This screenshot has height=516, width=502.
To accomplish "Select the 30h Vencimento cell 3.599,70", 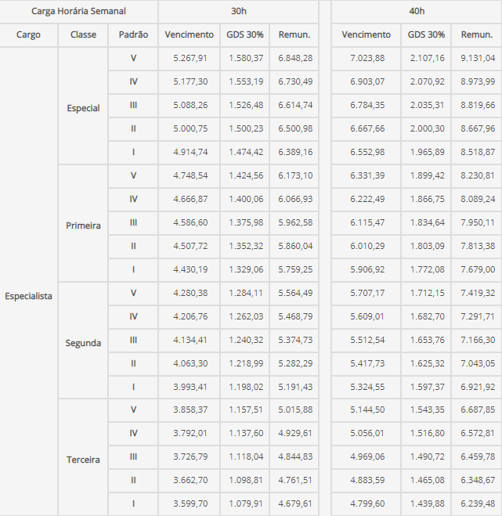I will (x=190, y=503).
